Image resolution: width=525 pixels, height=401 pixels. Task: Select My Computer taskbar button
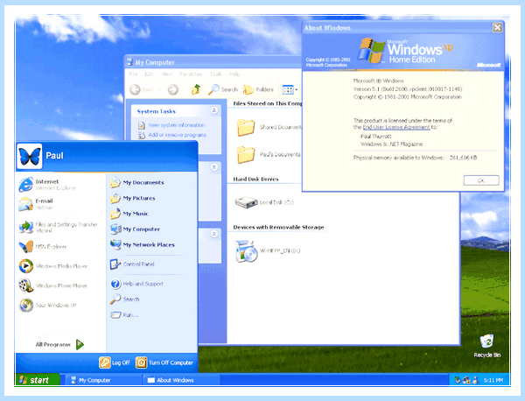point(102,380)
